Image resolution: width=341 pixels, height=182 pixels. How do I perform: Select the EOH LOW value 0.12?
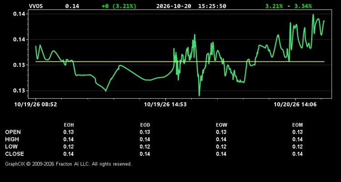point(69,147)
